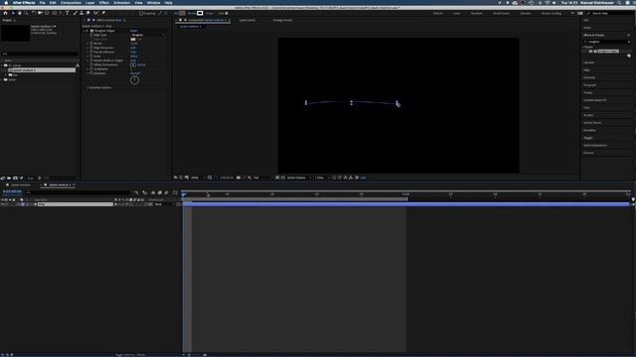This screenshot has height=357, width=636.
Task: Click Reset for Roughen Edges effect
Action: tap(133, 31)
